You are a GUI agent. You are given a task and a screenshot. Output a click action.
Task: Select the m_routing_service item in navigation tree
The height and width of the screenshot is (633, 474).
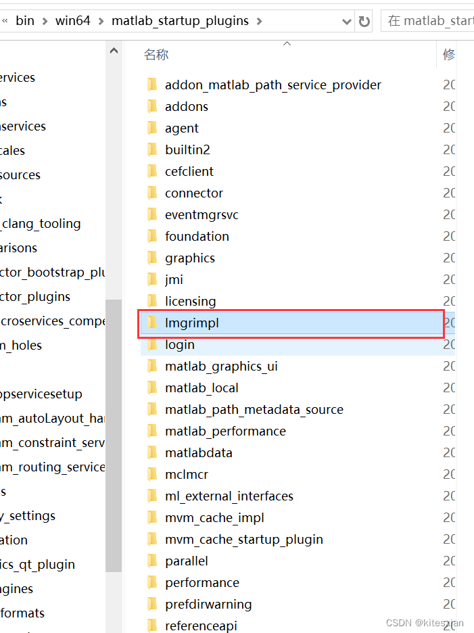(53, 467)
